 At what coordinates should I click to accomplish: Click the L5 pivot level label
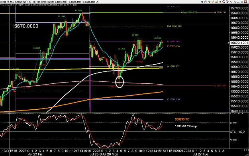click(x=173, y=99)
